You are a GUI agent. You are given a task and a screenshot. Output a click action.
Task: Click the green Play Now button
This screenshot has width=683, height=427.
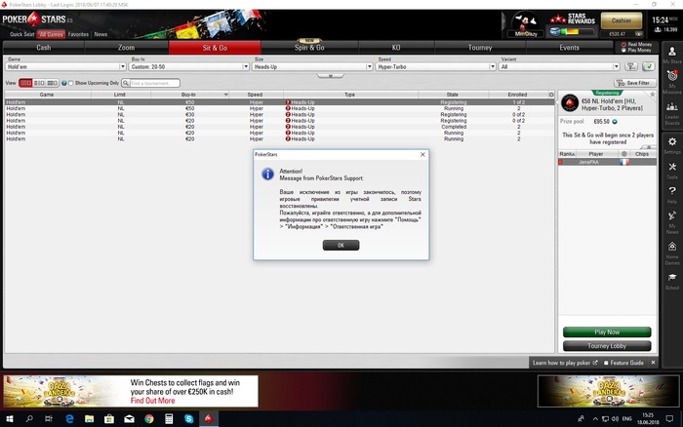(607, 331)
